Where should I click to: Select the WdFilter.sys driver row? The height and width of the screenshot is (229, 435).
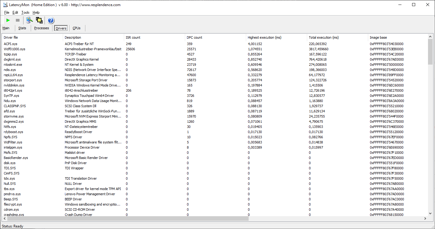click(x=215, y=142)
